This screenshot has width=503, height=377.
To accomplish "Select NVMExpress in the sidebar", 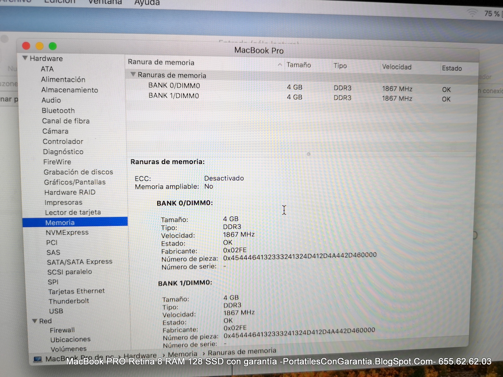I will tap(67, 232).
